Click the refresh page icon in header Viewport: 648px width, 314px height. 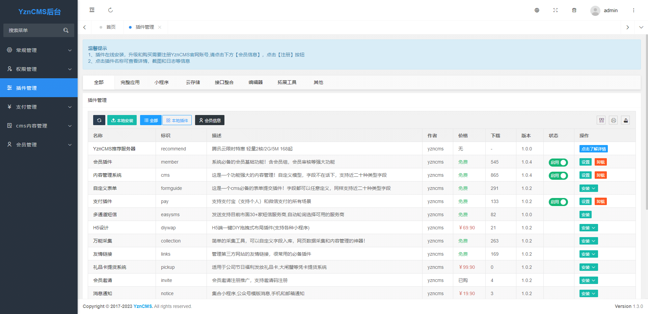coord(110,10)
